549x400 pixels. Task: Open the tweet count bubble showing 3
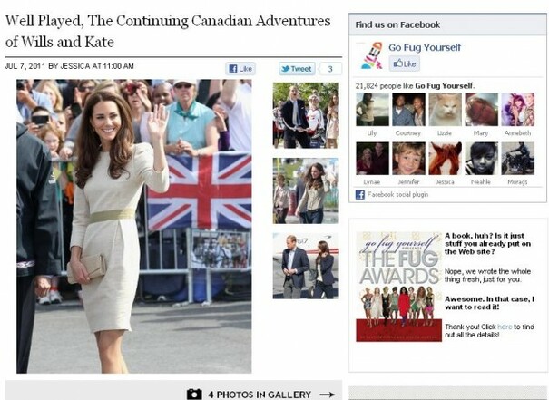pyautogui.click(x=330, y=69)
